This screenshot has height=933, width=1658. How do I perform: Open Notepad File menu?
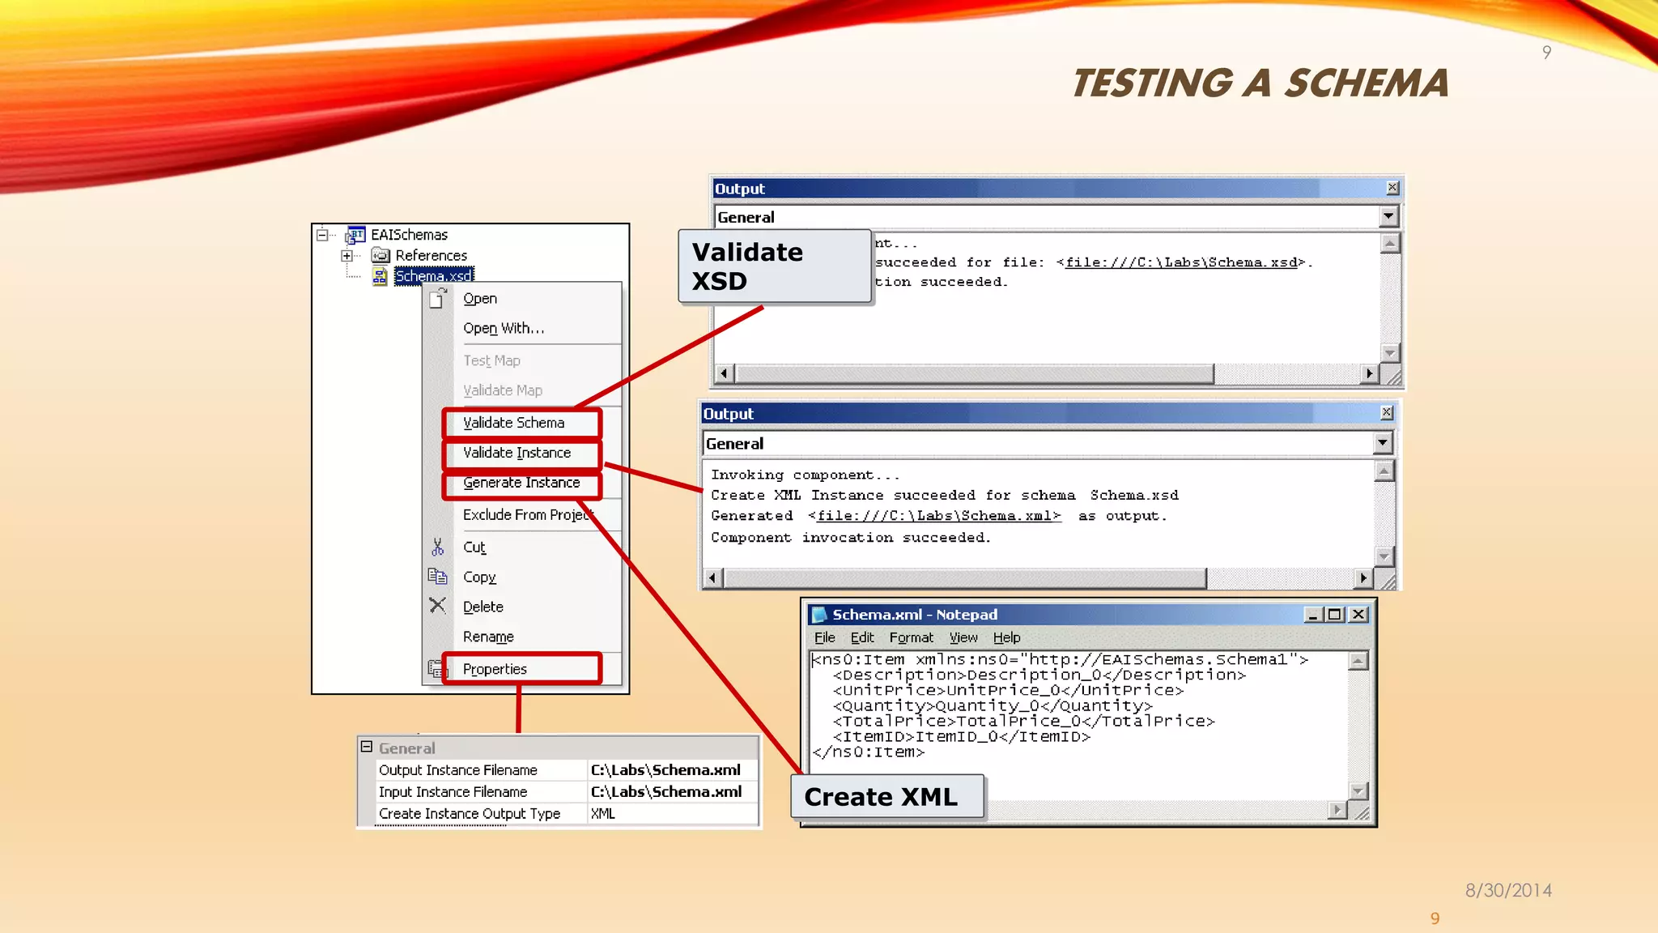pyautogui.click(x=824, y=638)
